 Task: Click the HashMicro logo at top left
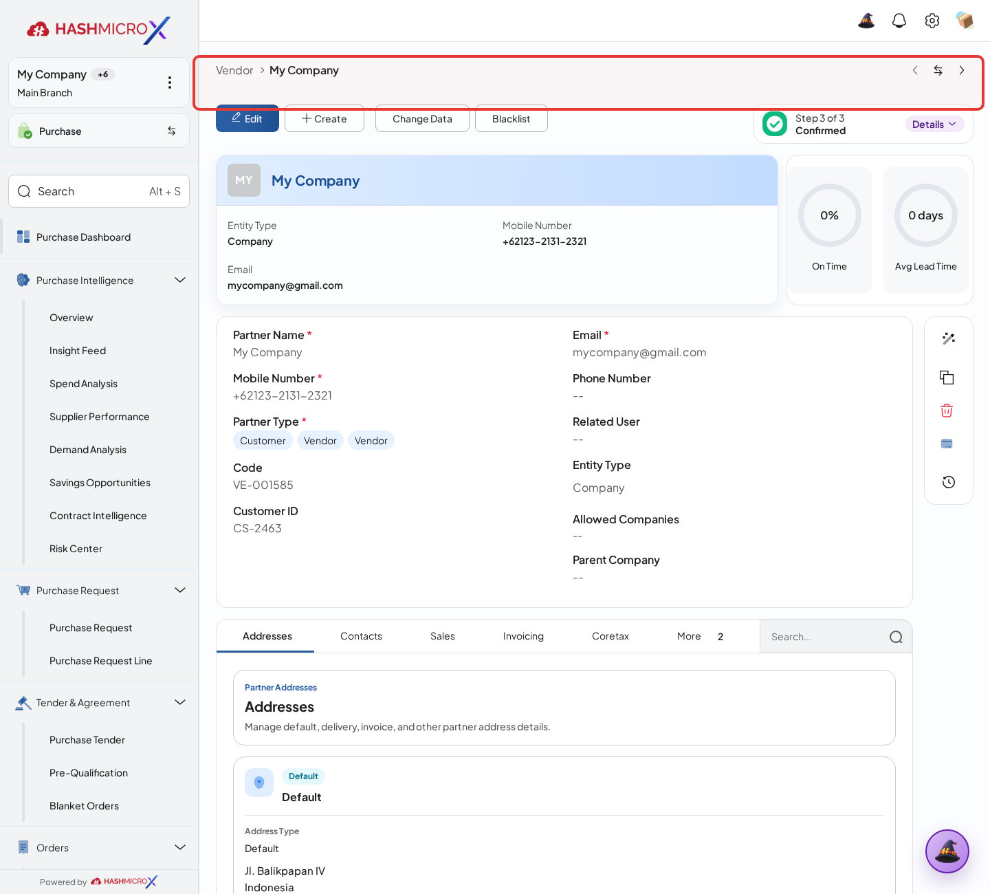[99, 30]
